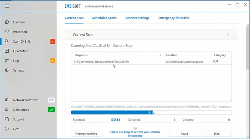Viewport: 250px width, 139px height.
Task: Open Scheduled Scans tab
Action: tap(104, 18)
